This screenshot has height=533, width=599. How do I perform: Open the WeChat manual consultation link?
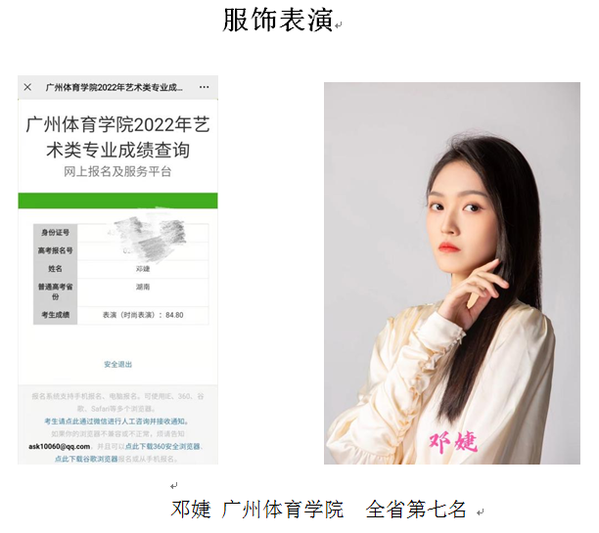pyautogui.click(x=116, y=422)
